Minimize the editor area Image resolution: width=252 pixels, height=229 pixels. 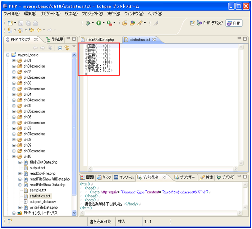[x=240, y=39]
